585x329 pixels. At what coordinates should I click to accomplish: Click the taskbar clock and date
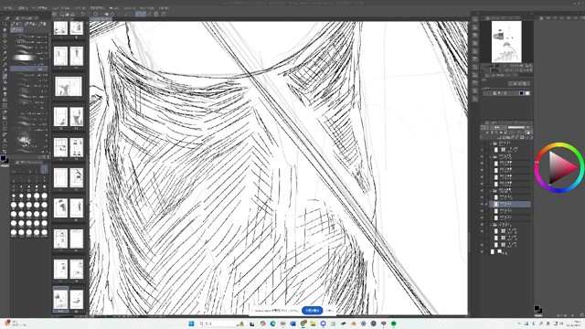(x=573, y=324)
